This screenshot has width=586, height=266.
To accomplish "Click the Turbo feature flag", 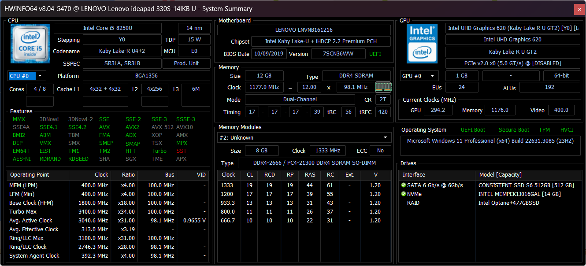I will 159,151.
